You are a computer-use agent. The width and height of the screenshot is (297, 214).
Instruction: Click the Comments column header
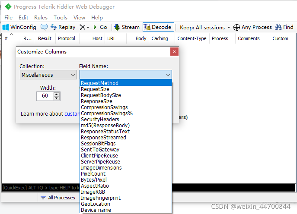252,38
